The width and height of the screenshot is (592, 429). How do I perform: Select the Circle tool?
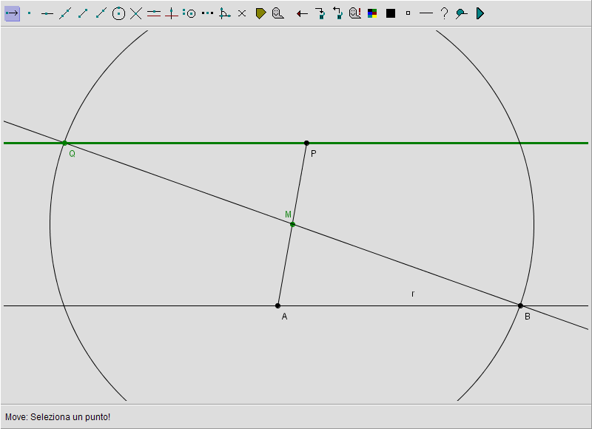(118, 13)
